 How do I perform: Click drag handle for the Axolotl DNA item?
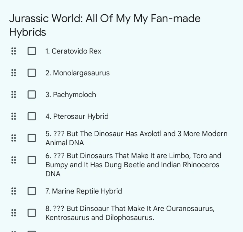pos(13,138)
